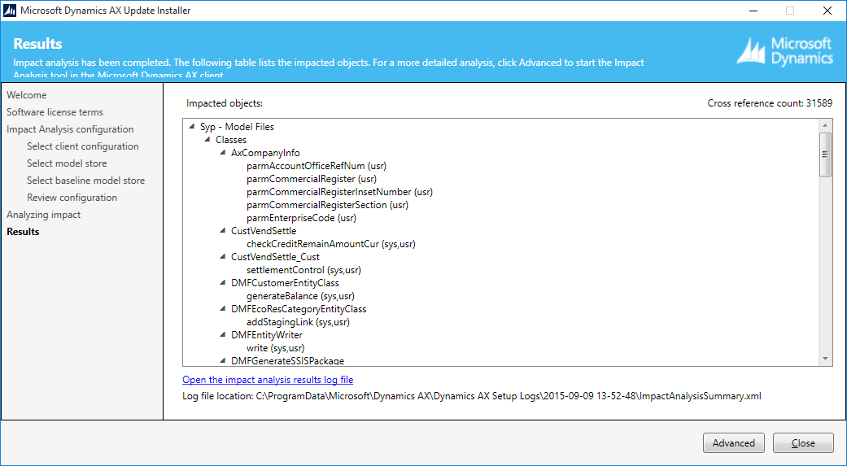Click scrollbar up arrow in impacted objects list
847x466 pixels.
pyautogui.click(x=825, y=126)
